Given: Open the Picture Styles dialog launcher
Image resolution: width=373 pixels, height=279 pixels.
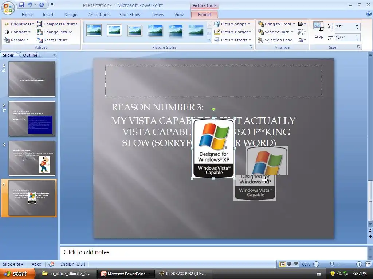Looking at the screenshot, I should (x=251, y=47).
